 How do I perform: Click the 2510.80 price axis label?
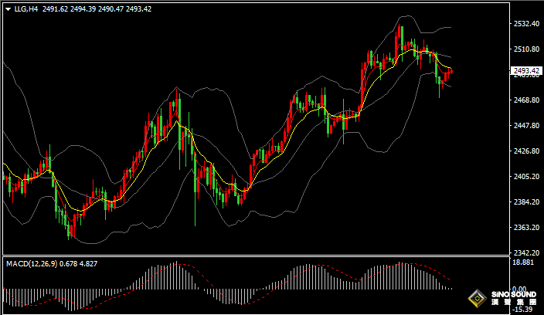point(525,49)
